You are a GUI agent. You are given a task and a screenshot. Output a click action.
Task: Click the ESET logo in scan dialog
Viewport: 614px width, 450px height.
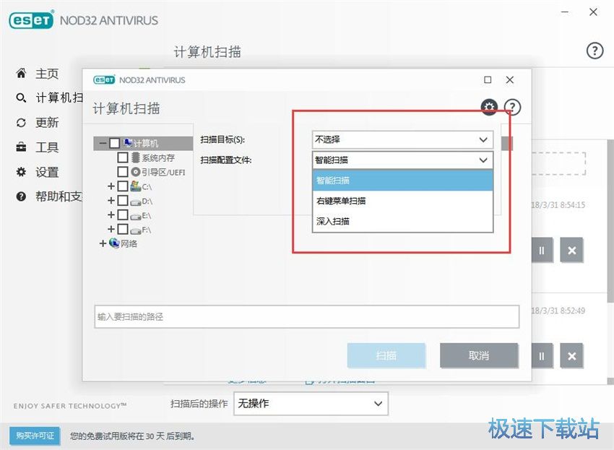pyautogui.click(x=104, y=79)
